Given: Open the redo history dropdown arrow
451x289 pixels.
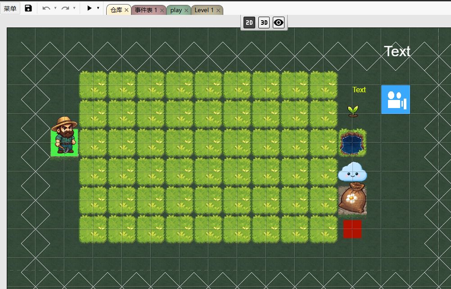Looking at the screenshot, I should pyautogui.click(x=74, y=9).
